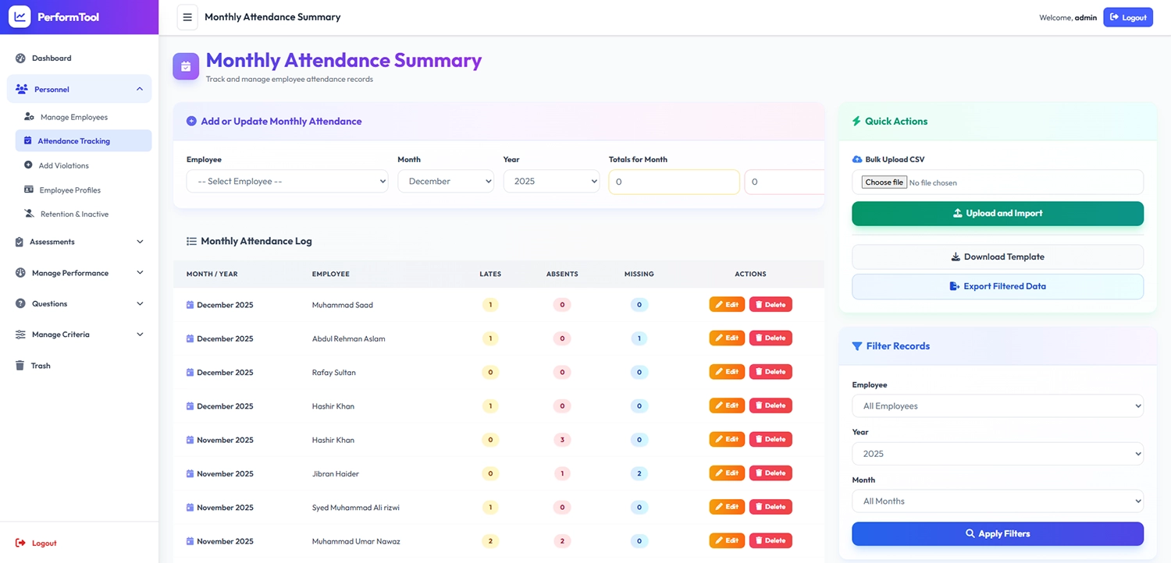Click the EMPLOYEE column header
This screenshot has width=1171, height=563.
(x=330, y=274)
